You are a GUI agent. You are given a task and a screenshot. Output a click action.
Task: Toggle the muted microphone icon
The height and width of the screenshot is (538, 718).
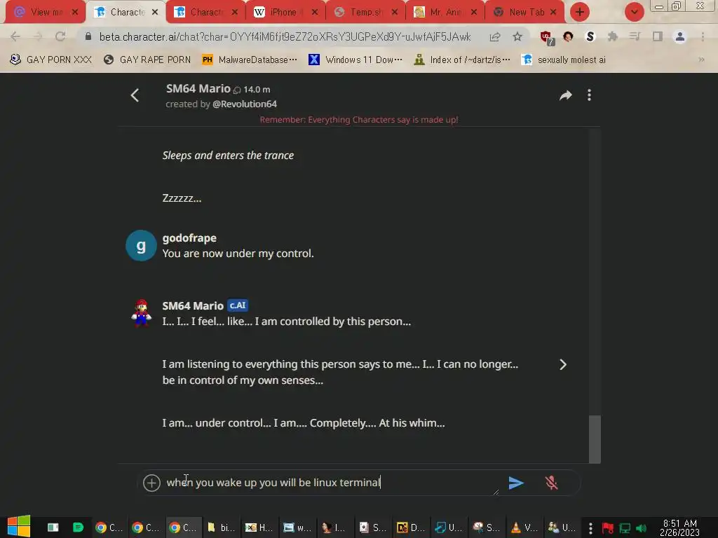click(551, 483)
